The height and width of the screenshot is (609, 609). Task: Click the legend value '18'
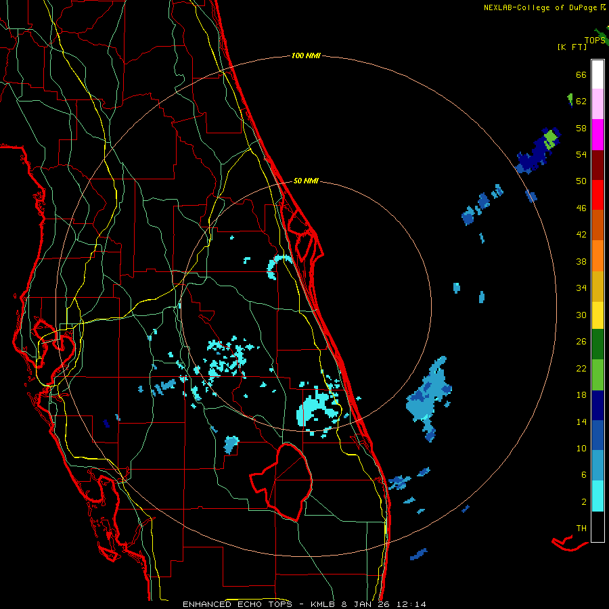point(581,395)
